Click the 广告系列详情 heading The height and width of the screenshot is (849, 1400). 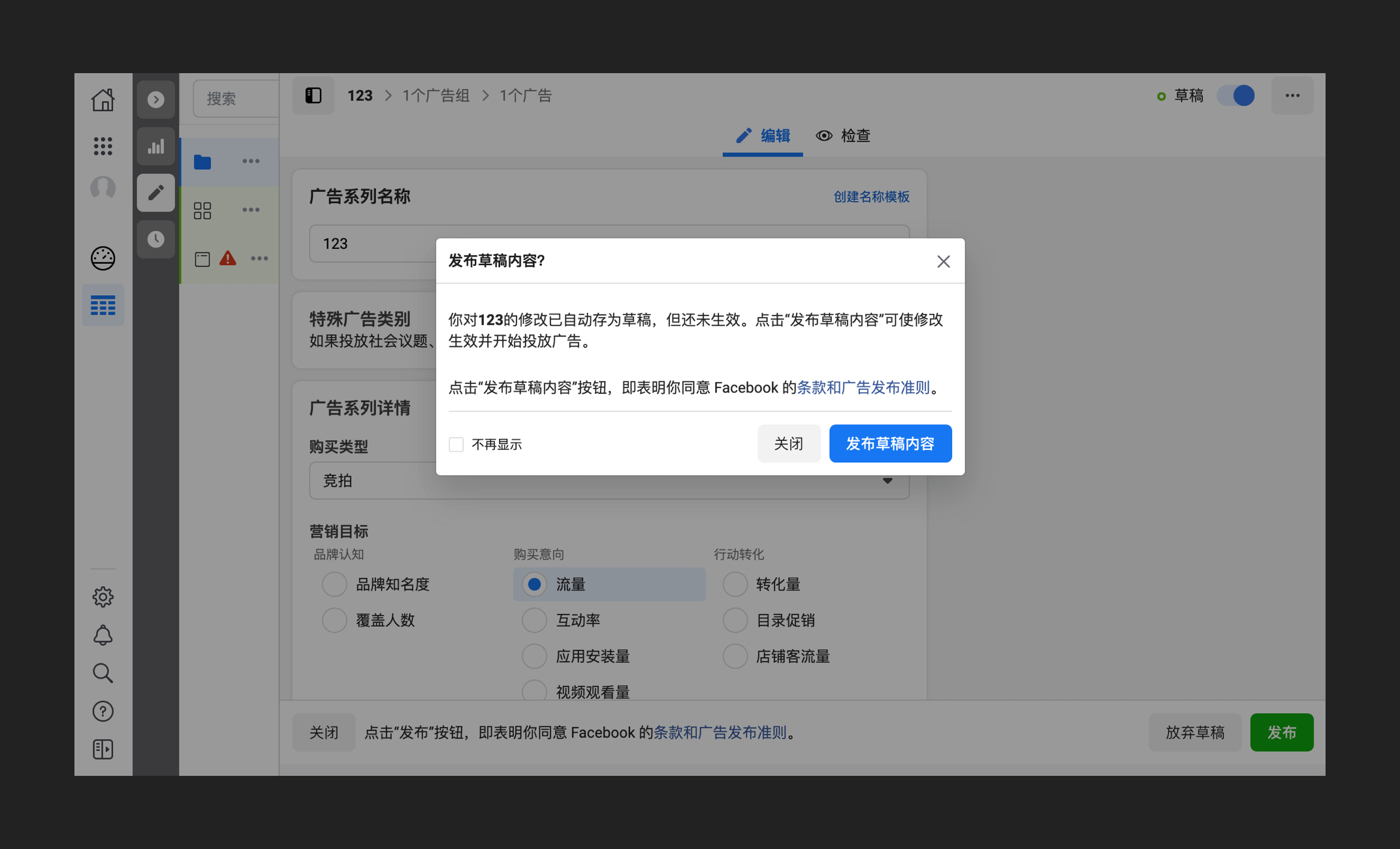[x=360, y=408]
